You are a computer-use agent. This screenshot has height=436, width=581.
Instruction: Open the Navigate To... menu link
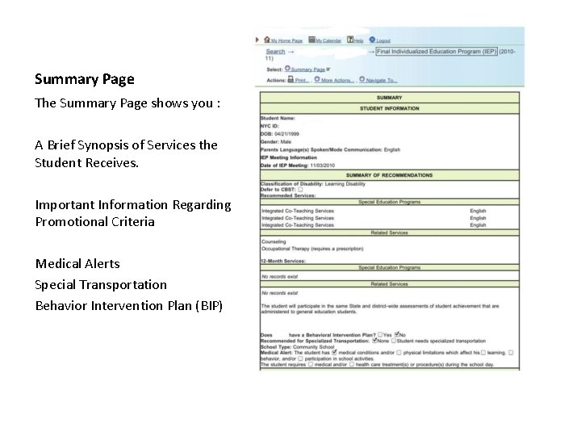pyautogui.click(x=382, y=80)
